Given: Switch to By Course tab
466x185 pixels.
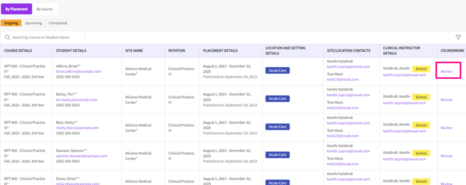Looking at the screenshot, I should tap(45, 9).
